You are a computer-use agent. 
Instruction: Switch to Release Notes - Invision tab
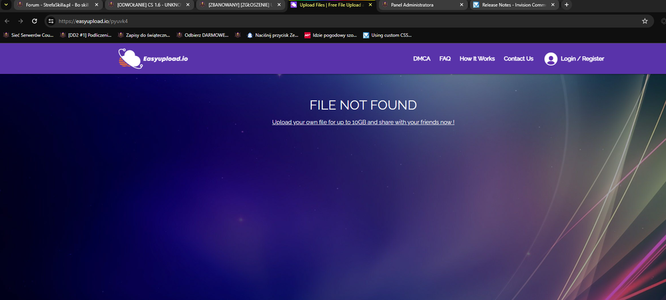514,5
